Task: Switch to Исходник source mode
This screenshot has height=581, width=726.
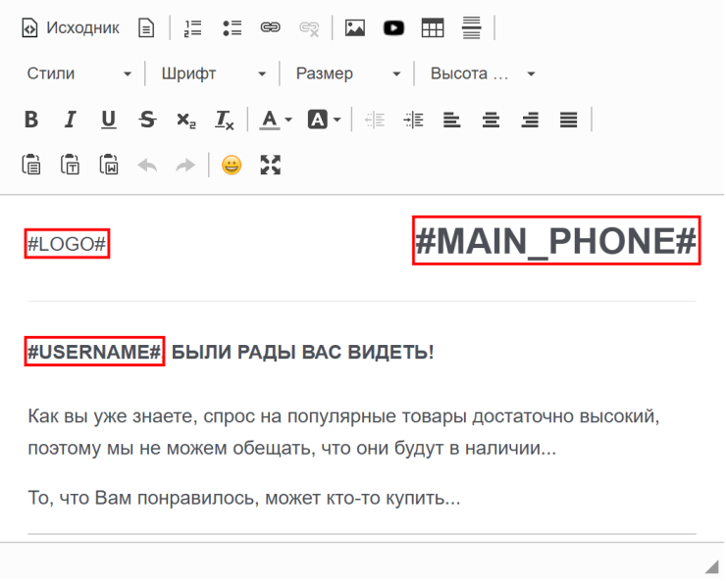Action: pos(71,27)
